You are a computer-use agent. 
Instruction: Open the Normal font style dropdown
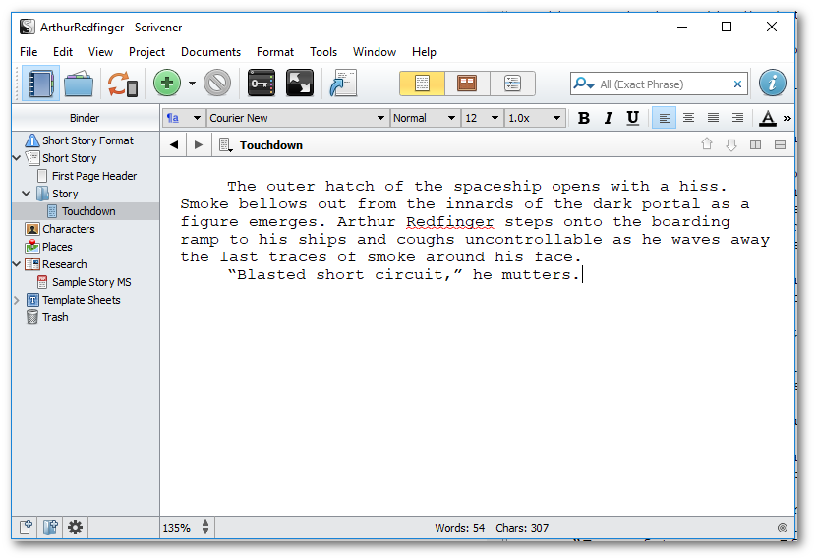point(425,118)
